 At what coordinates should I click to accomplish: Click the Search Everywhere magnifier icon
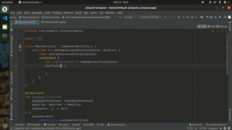225,17
